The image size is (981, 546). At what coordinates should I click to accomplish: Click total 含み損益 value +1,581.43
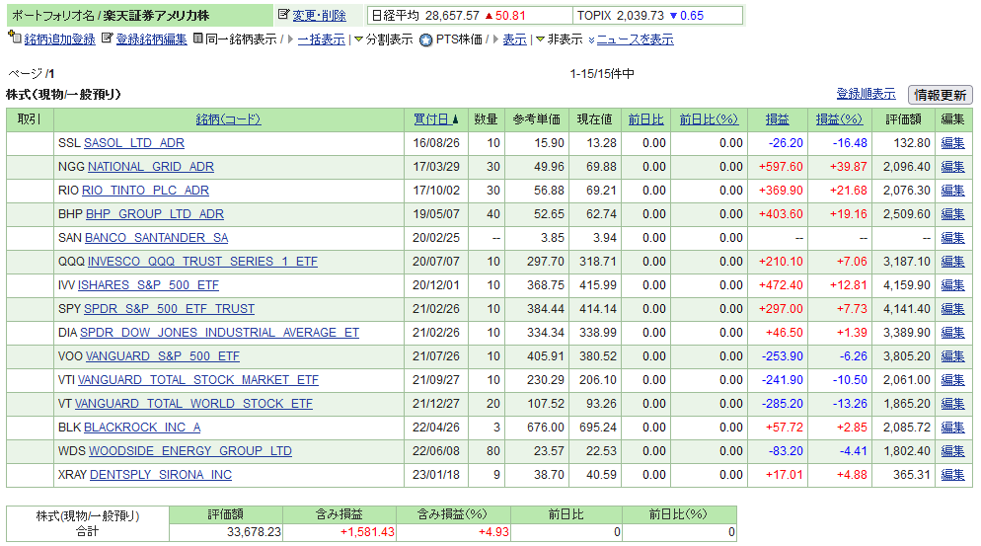[367, 532]
